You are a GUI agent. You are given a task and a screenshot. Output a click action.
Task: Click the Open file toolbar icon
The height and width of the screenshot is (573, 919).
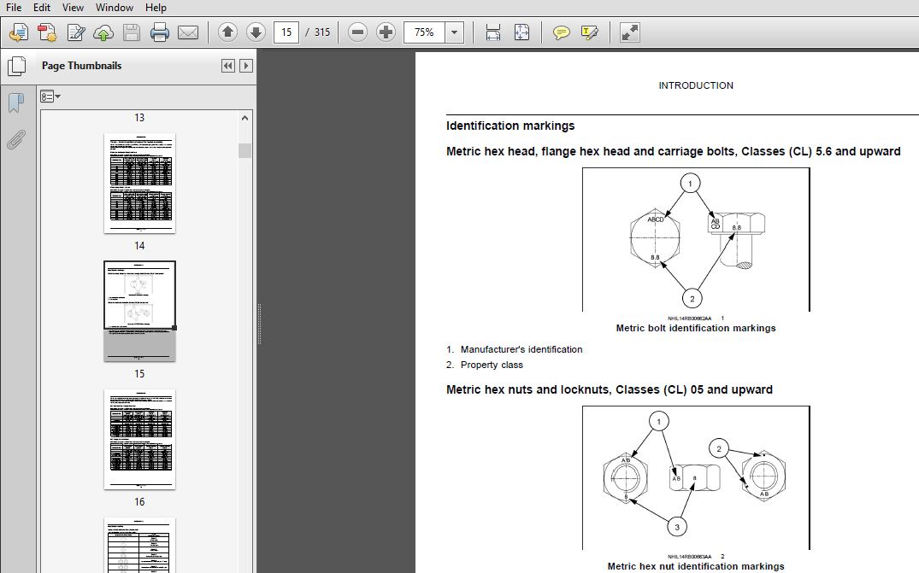pyautogui.click(x=19, y=32)
